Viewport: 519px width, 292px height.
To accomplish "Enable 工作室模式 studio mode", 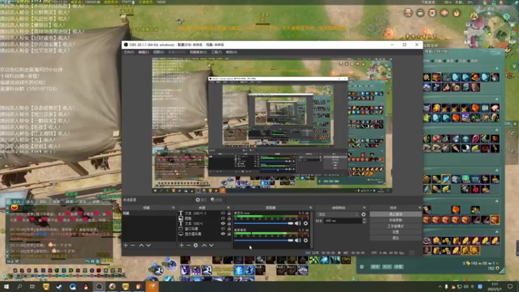I will tap(396, 226).
